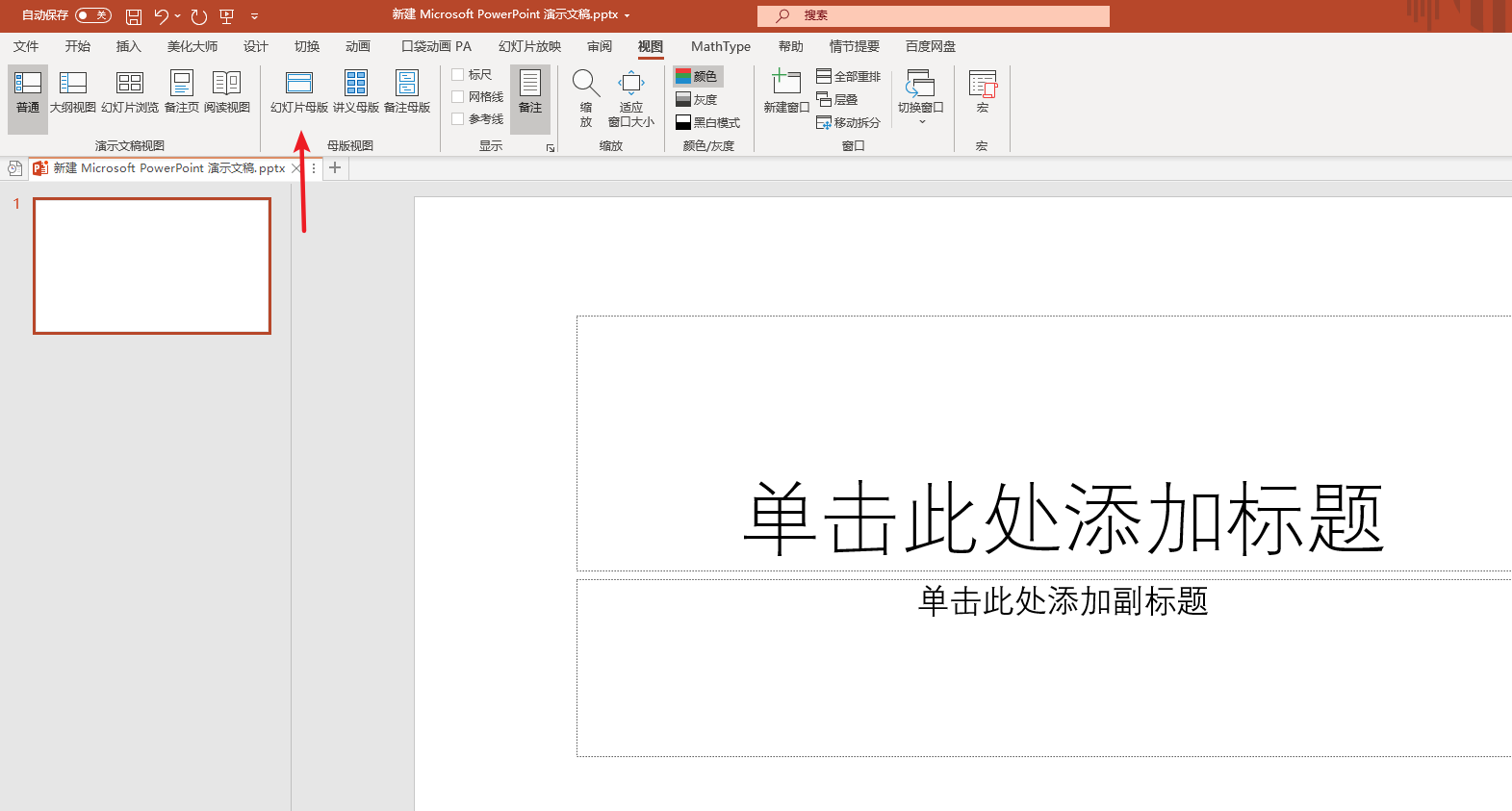This screenshot has height=811, width=1512.
Task: Open the Show group dialog launcher
Action: coord(551,148)
